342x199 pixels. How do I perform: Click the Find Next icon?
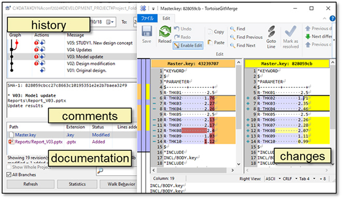233,45
